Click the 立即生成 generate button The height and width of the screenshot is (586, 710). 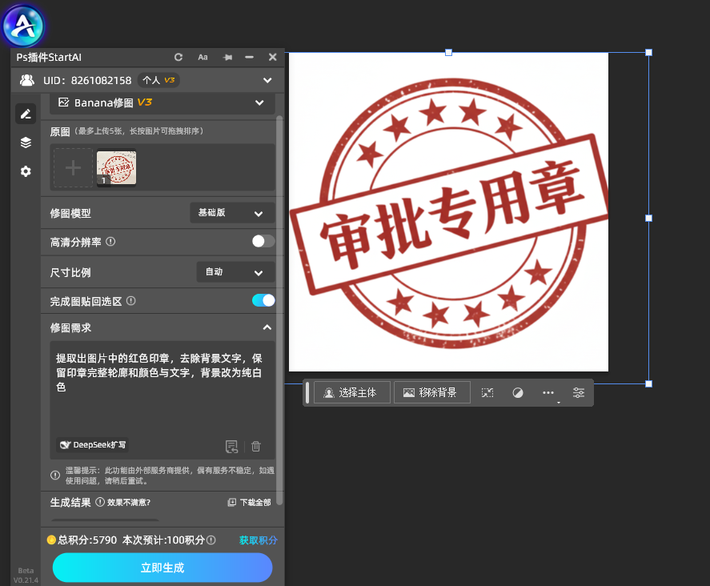tap(162, 568)
